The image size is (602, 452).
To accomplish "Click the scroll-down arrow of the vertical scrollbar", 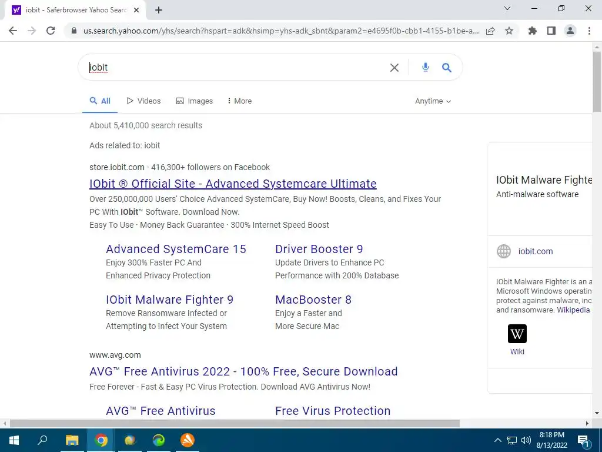I will click(597, 413).
